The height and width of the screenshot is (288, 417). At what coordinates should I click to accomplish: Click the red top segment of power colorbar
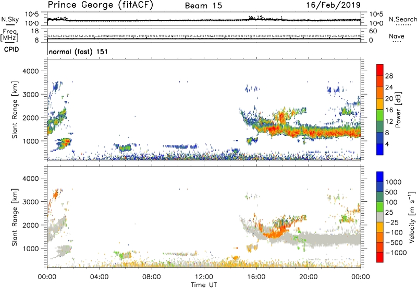380,70
